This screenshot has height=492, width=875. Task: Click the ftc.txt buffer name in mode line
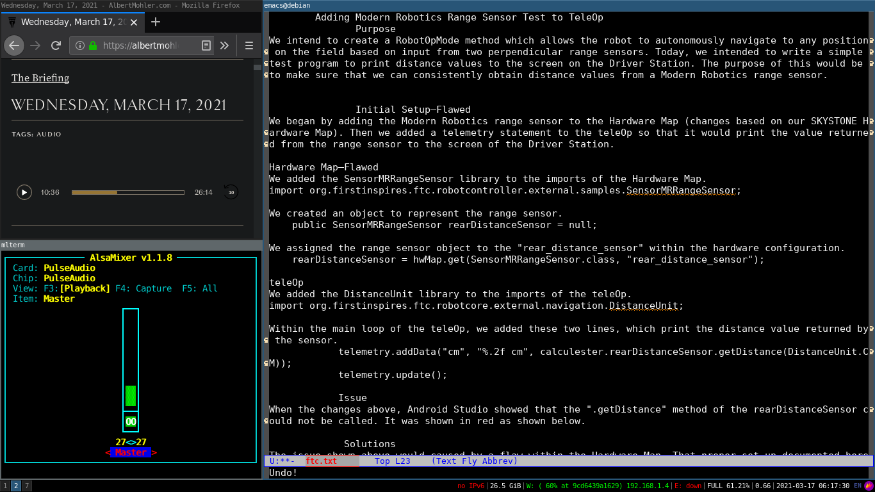(x=322, y=461)
